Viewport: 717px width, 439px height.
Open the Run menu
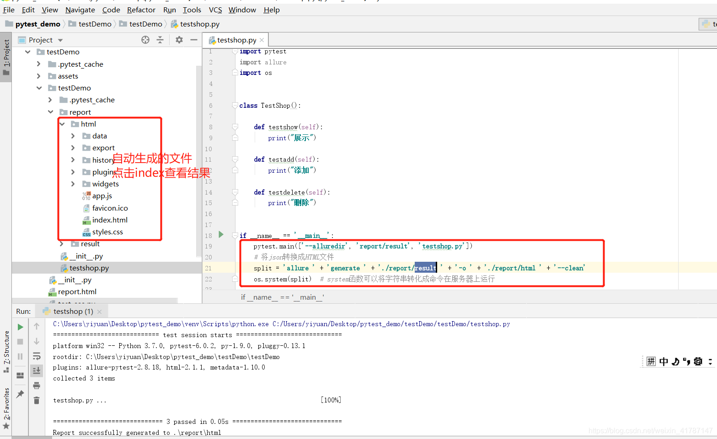[170, 10]
